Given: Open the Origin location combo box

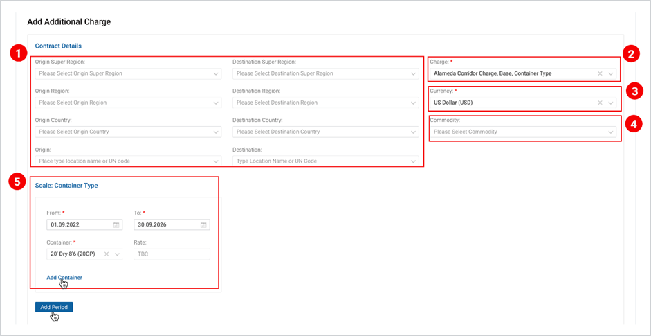Looking at the screenshot, I should pos(128,161).
